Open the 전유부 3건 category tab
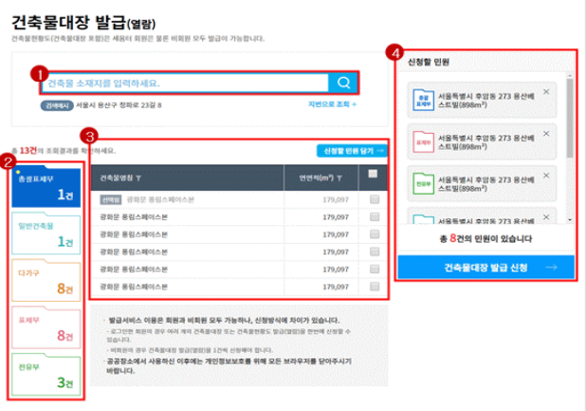The image size is (586, 411). pos(46,375)
